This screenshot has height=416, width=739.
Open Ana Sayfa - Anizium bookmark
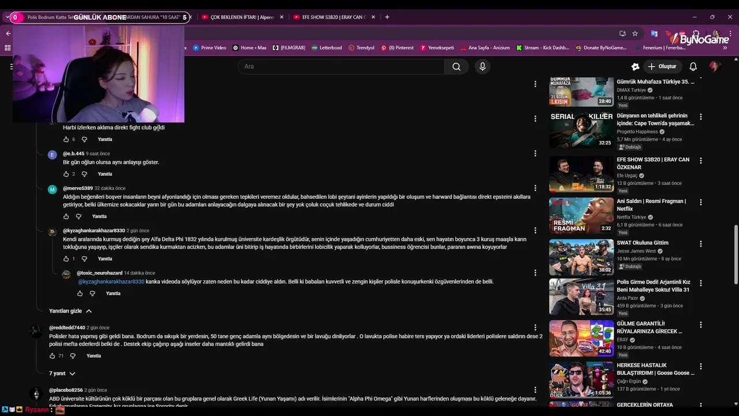[485, 47]
